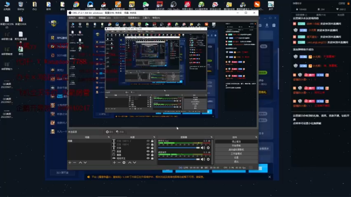Add a new source with plus icon
351x197 pixels.
[x=115, y=162]
